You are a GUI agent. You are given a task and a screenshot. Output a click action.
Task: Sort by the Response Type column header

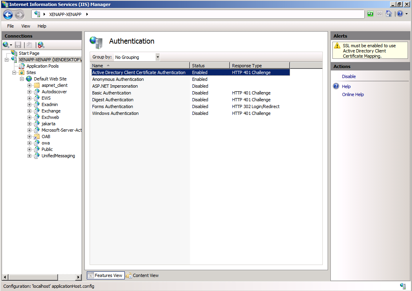tap(260, 66)
